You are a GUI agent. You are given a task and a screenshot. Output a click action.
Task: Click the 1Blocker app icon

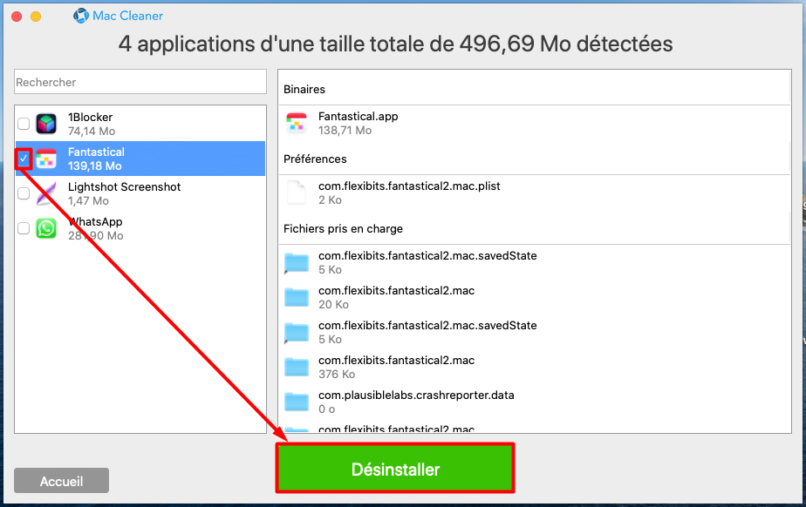pos(46,125)
